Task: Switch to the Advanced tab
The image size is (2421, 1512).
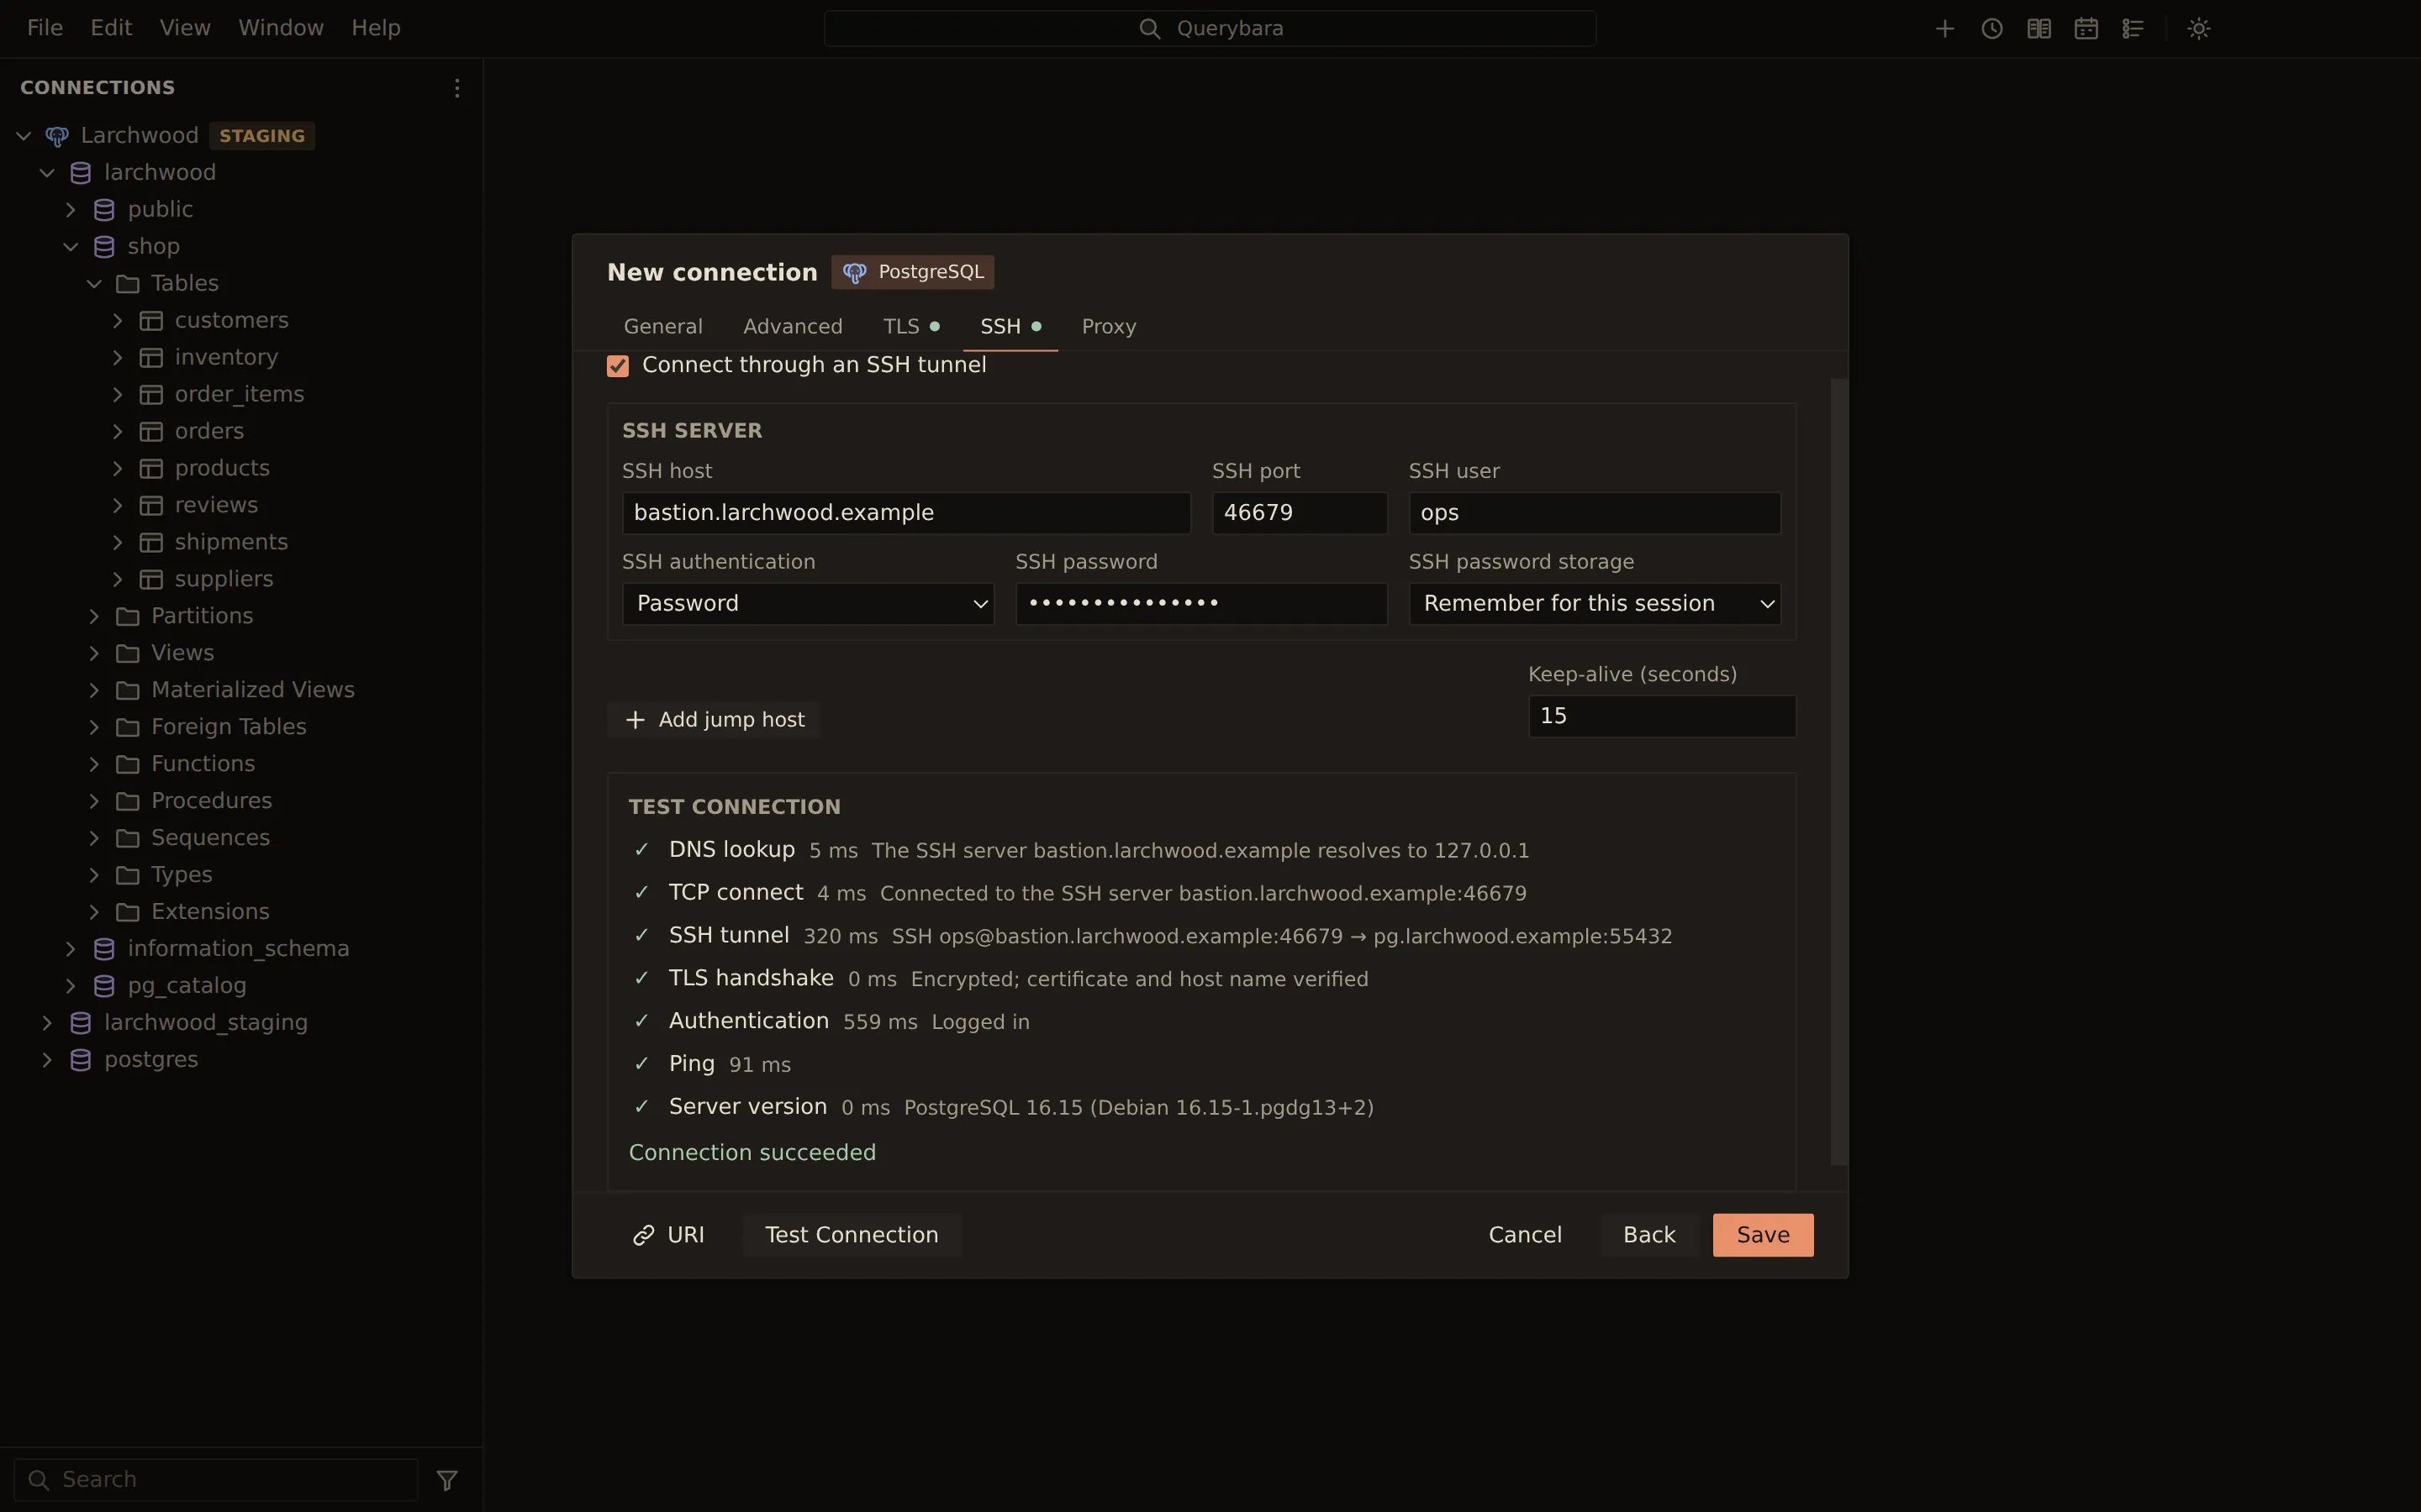Action: 793,327
